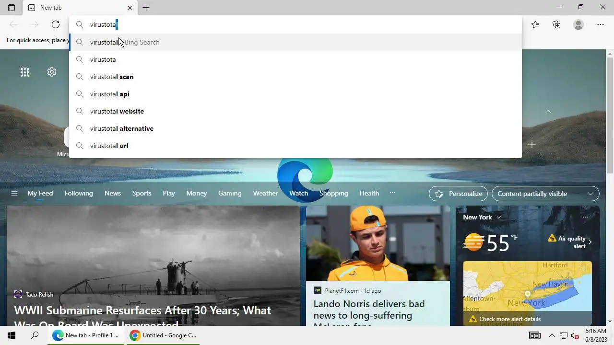Screen dimensions: 614x345
Task: Show hidden tray icons chevron
Action: (552, 335)
